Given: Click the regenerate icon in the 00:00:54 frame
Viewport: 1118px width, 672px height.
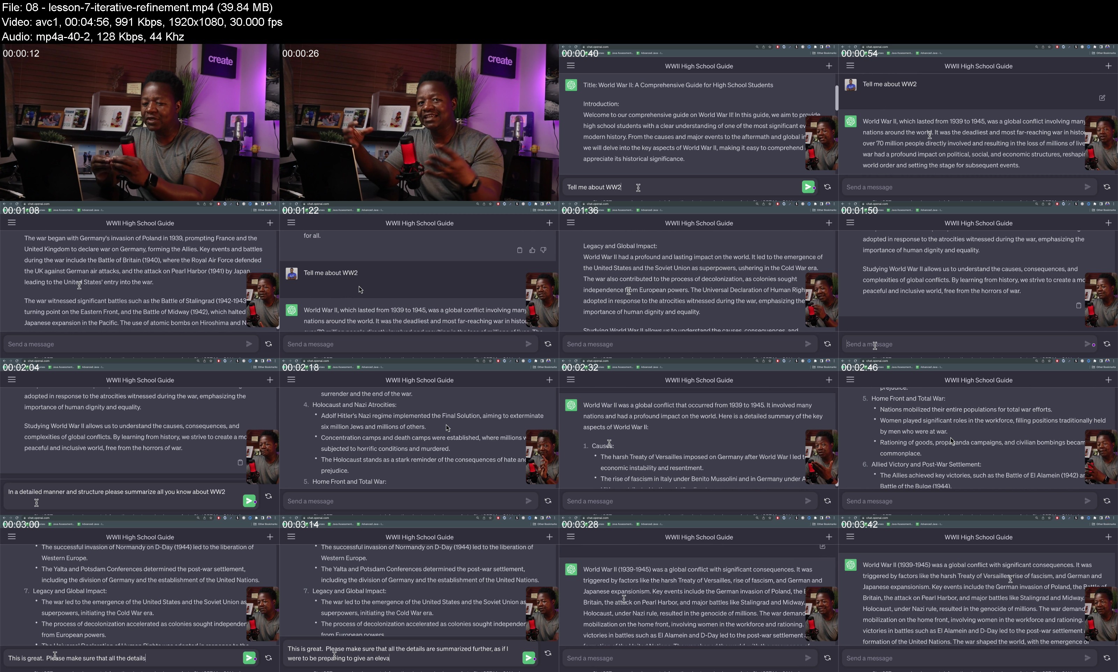Looking at the screenshot, I should pos(1107,187).
